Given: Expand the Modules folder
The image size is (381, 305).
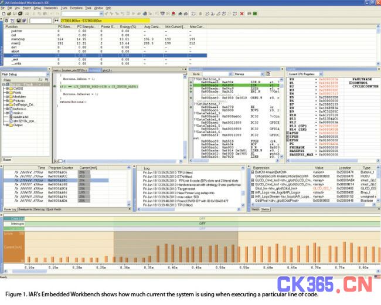Looking at the screenshot, I should [x=7, y=97].
